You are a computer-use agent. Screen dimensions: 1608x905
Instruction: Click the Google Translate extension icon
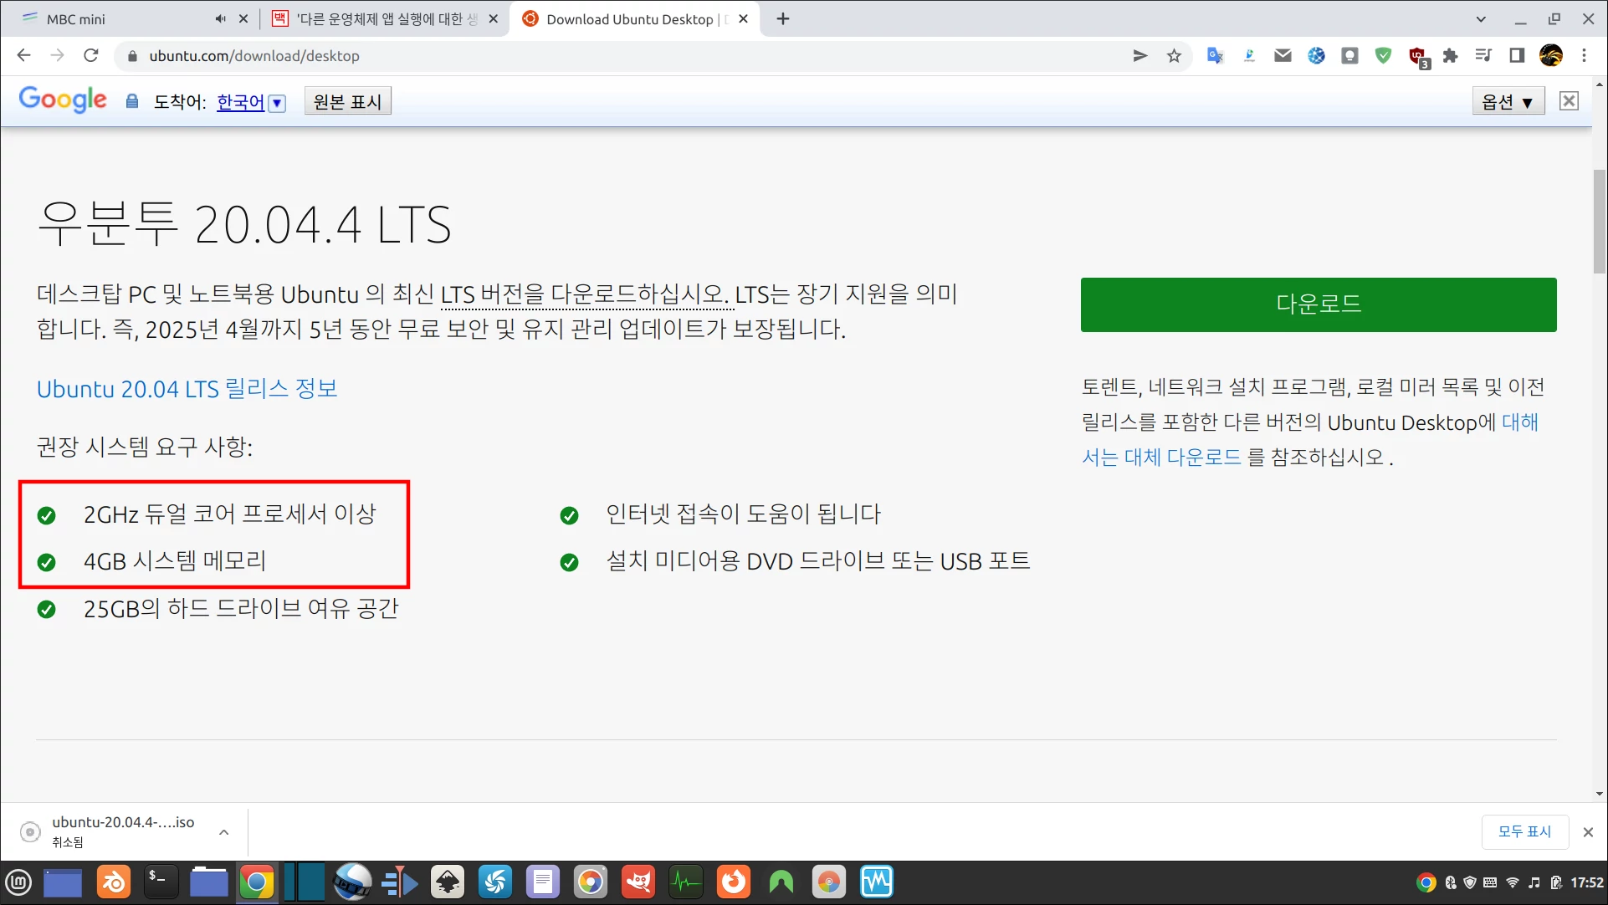pos(1215,56)
